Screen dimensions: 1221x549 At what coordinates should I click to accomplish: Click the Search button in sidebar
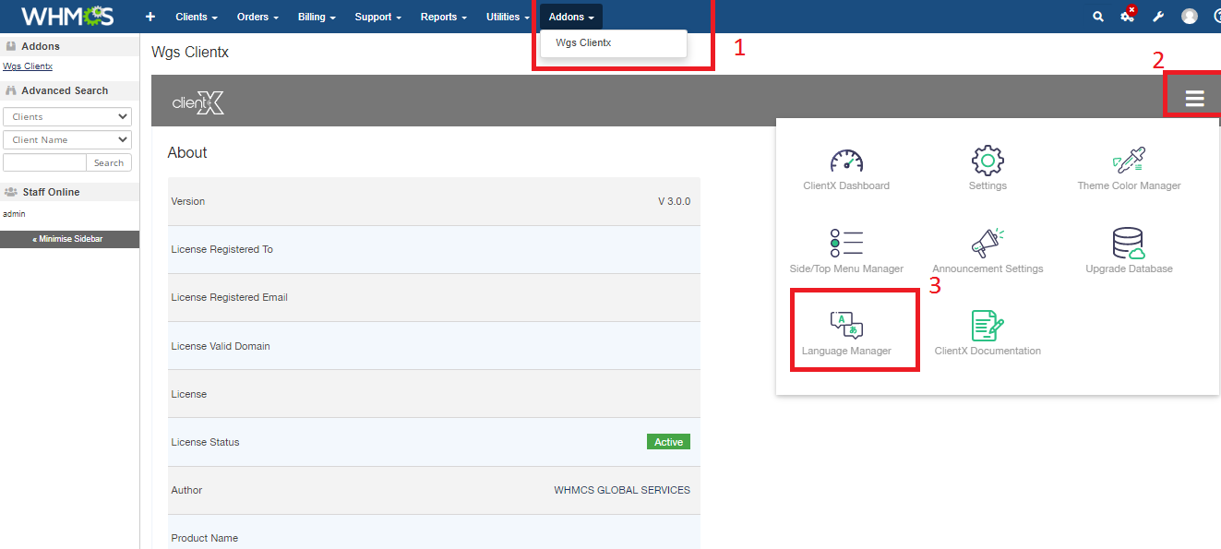point(109,163)
